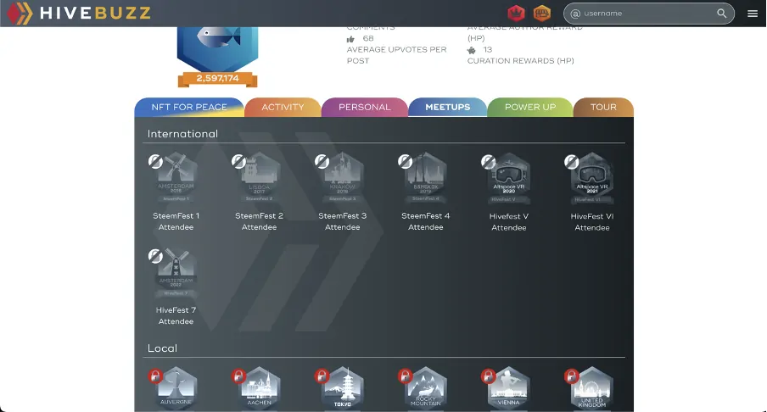Click the CURATION REWARDS (HP) label
This screenshot has width=767, height=412.
pos(520,60)
